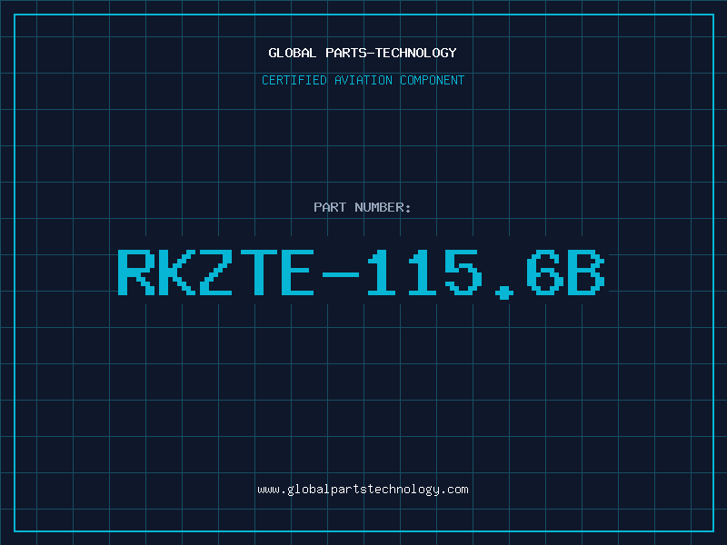Click the word COMPONENT in the subtitle
727x545 pixels.
click(433, 80)
